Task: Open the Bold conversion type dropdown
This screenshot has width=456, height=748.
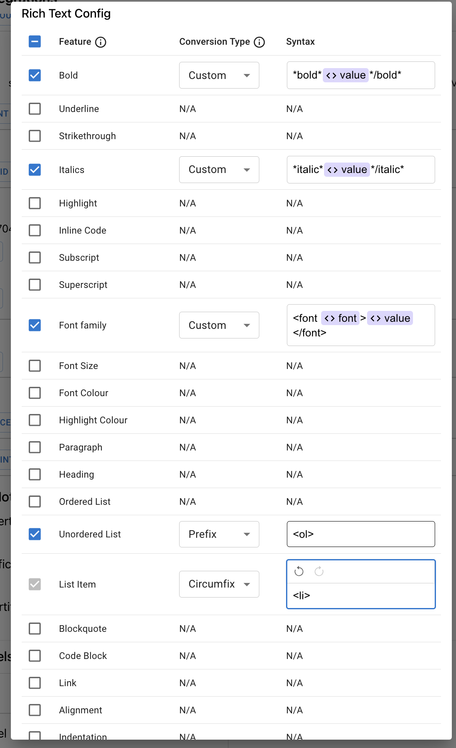Action: (219, 75)
